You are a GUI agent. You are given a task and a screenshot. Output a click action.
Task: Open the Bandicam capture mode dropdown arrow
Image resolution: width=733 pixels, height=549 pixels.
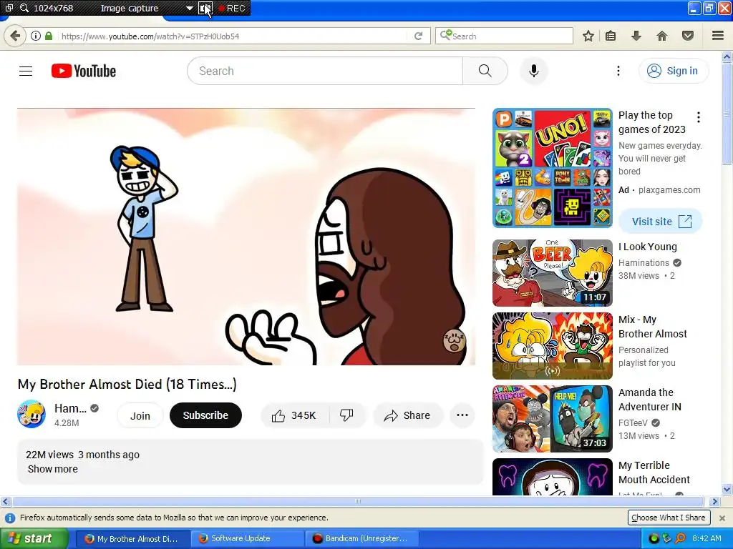[x=189, y=9]
